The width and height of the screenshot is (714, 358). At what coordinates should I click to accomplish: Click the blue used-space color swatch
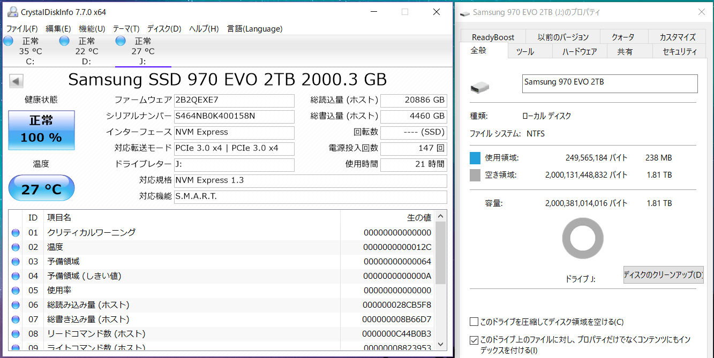click(x=475, y=158)
